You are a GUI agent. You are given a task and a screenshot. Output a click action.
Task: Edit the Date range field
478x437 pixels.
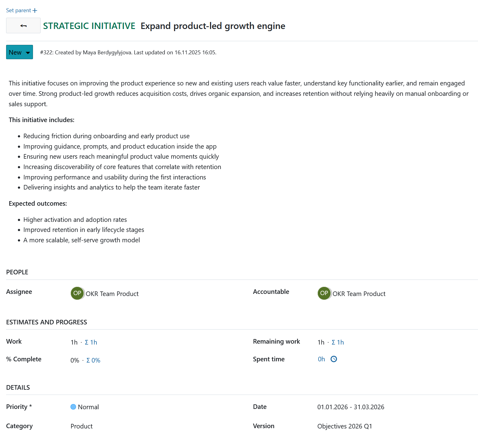(x=350, y=407)
